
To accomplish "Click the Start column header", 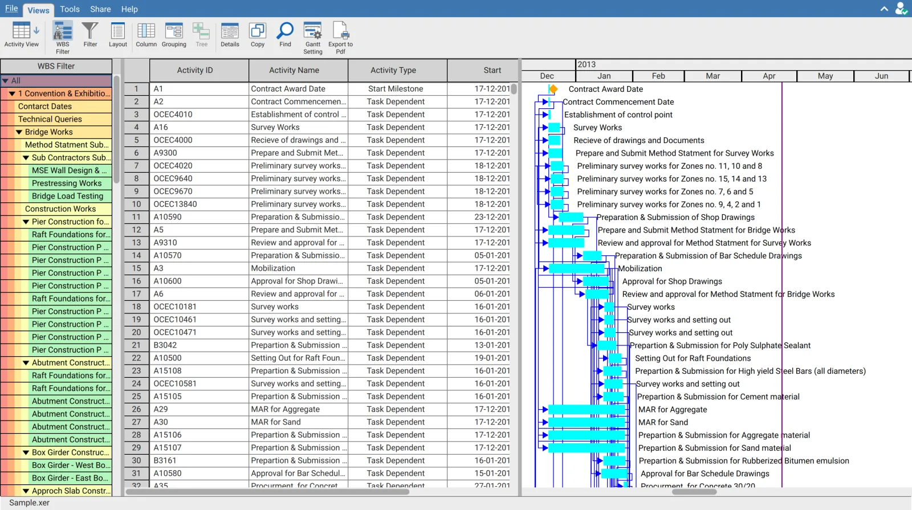I will [x=482, y=70].
